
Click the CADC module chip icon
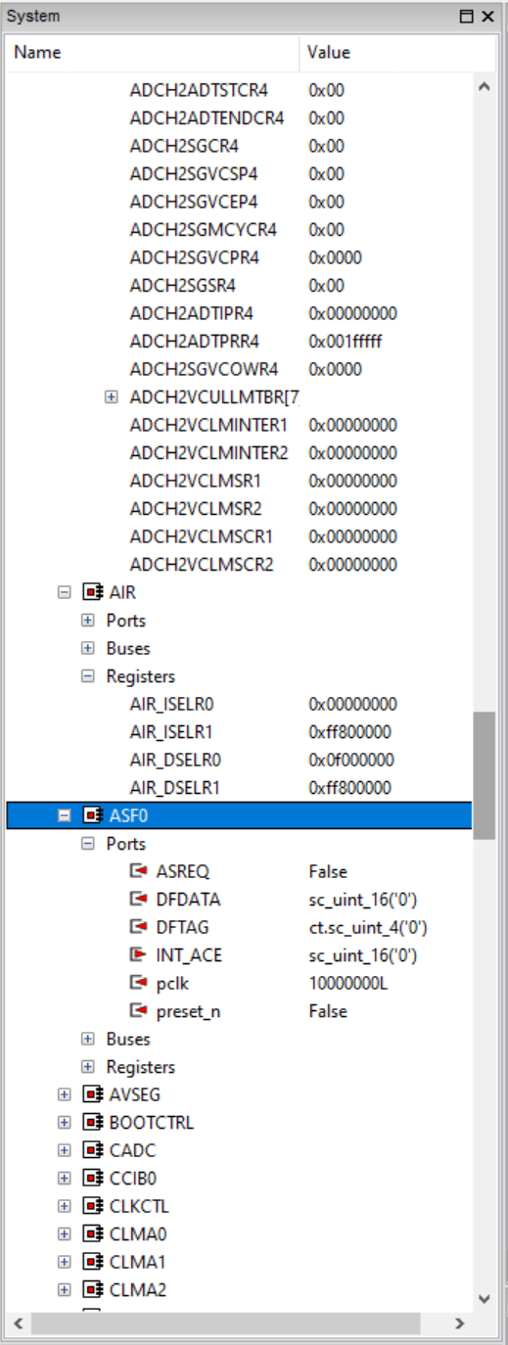(94, 1150)
